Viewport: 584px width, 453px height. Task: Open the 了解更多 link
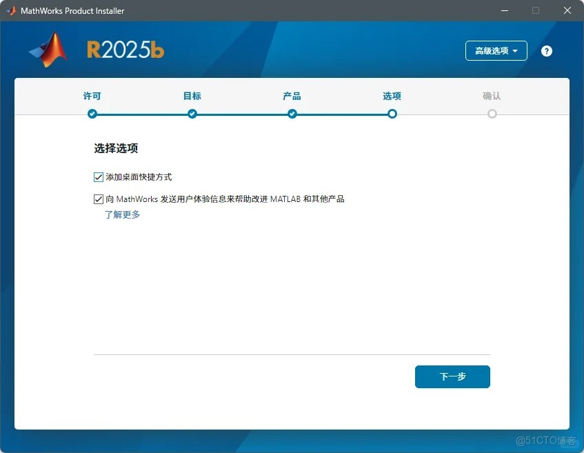coord(122,214)
